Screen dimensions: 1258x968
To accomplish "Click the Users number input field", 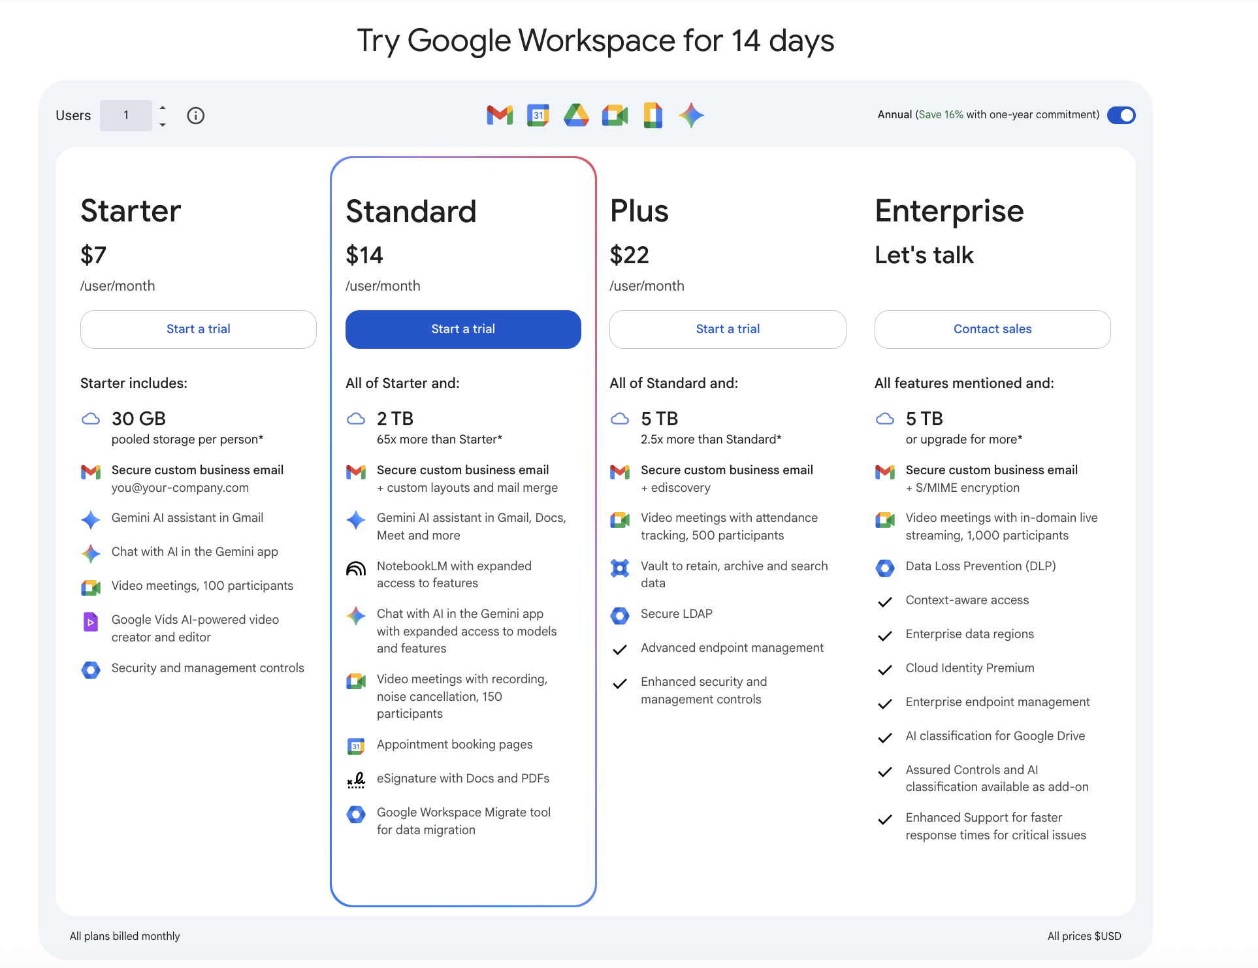I will coord(126,116).
